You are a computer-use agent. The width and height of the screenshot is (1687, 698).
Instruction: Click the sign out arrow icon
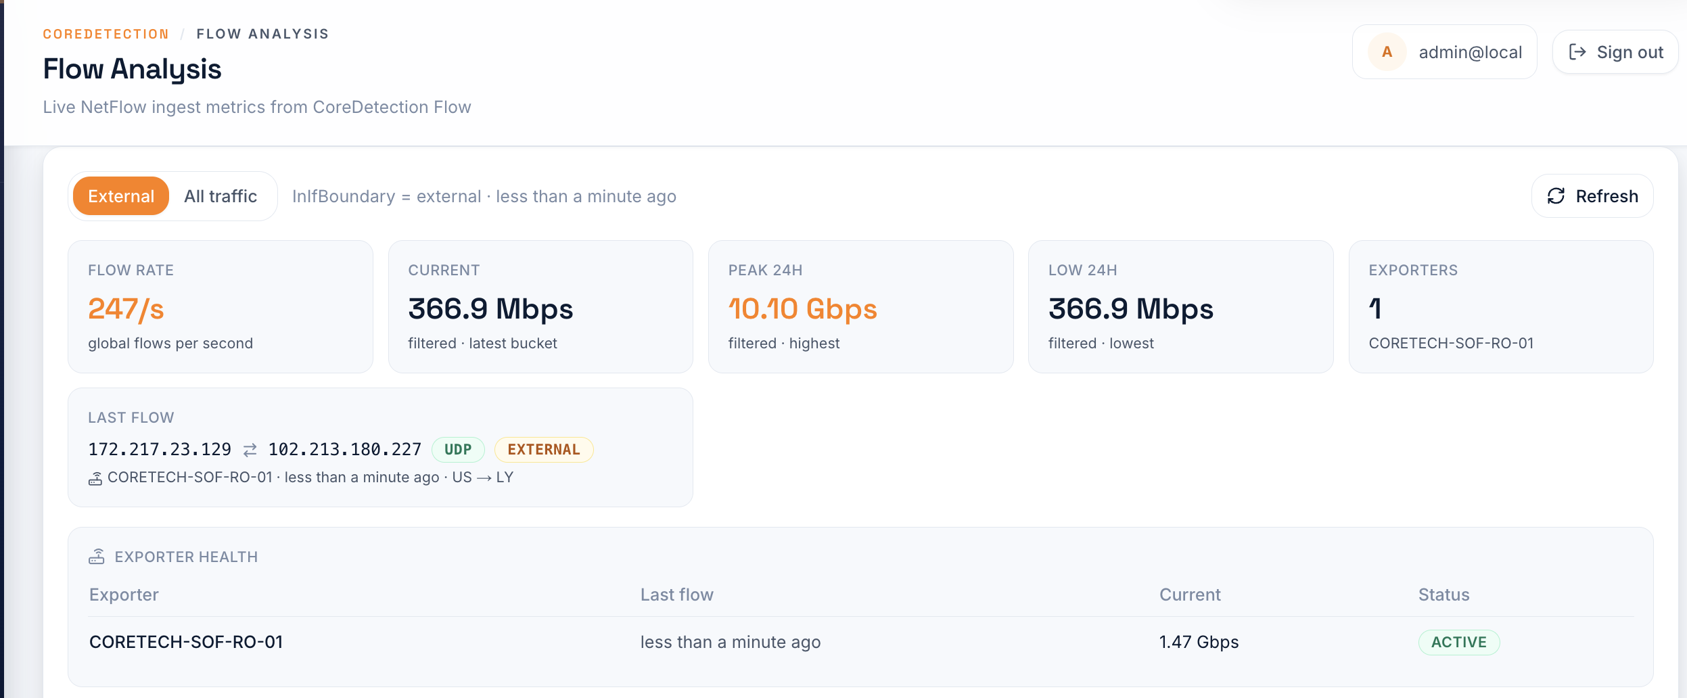tap(1577, 52)
